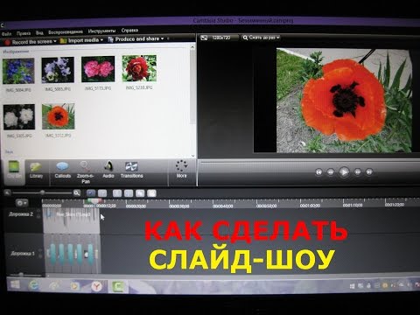Click the Camtasia Studio taskbar icon
This screenshot has height=315, width=420.
coord(118,287)
